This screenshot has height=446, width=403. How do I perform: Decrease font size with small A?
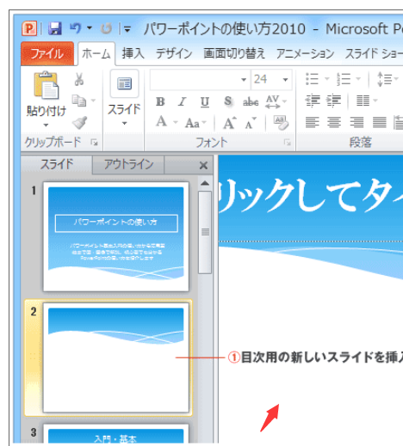click(251, 124)
